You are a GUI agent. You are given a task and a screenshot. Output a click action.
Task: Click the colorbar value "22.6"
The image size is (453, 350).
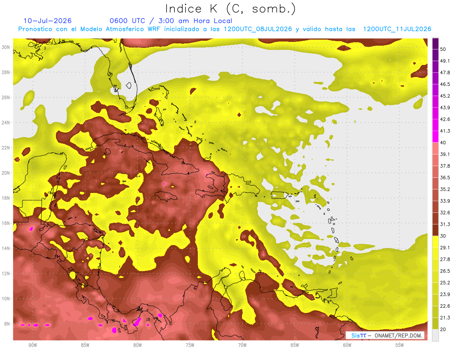445,306
